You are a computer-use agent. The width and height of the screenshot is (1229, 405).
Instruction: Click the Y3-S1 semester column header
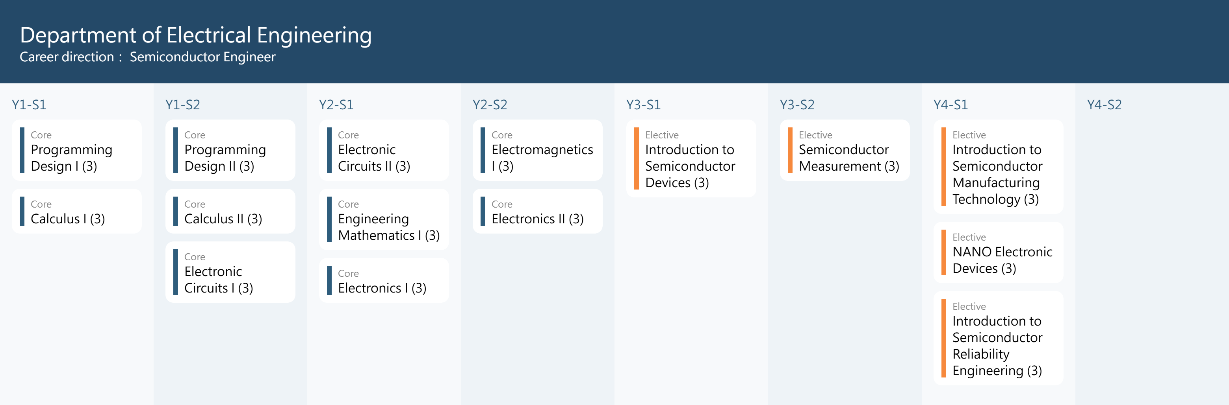coord(643,105)
